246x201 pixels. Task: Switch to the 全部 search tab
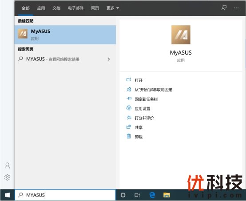26,8
